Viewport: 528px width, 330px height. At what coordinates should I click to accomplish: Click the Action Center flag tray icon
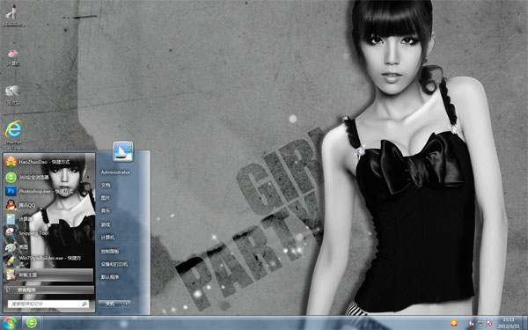coord(489,323)
